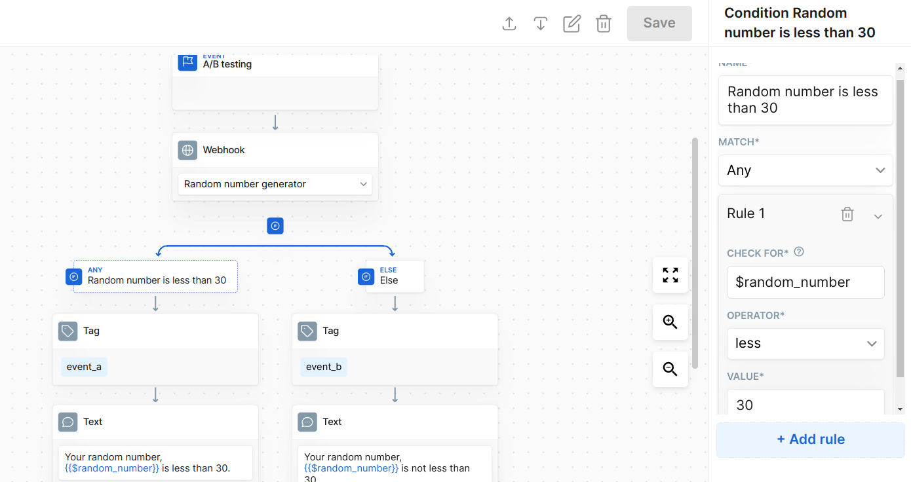Collapse Rule 1 using its chevron
Image resolution: width=911 pixels, height=482 pixels.
pyautogui.click(x=878, y=216)
